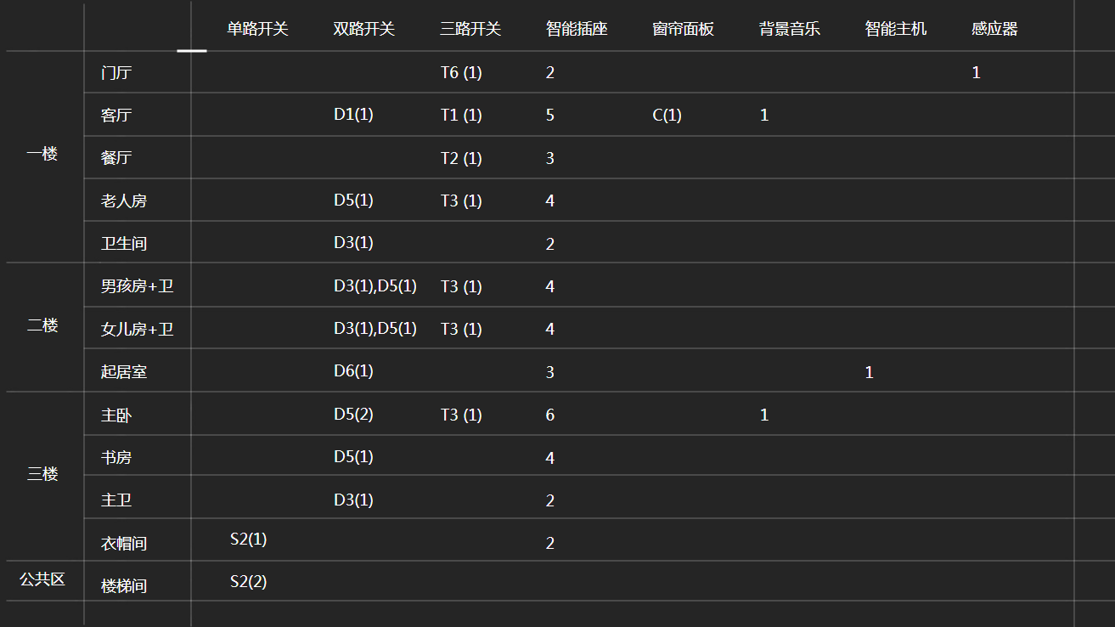The image size is (1115, 627).
Task: Click the D6(1) cell for 起居室
Action: coord(353,371)
